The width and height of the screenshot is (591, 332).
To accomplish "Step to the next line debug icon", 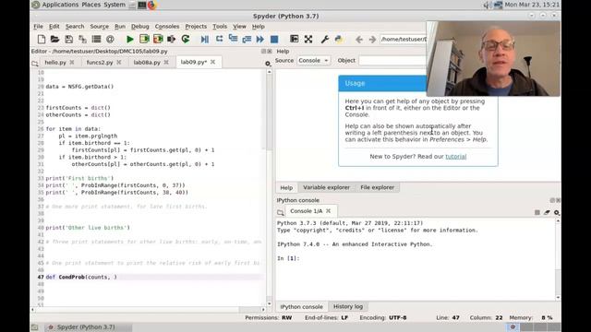I will [219, 39].
